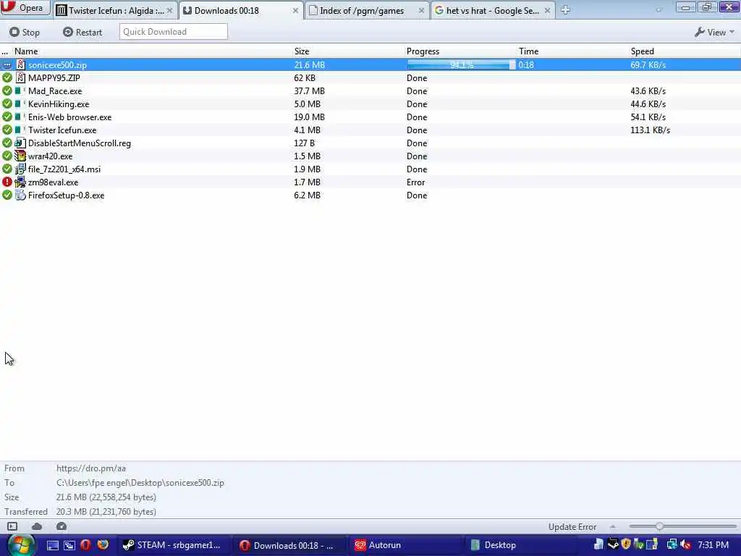Switch to het vs hrat Google tab
Image resolution: width=741 pixels, height=556 pixels.
[x=491, y=10]
